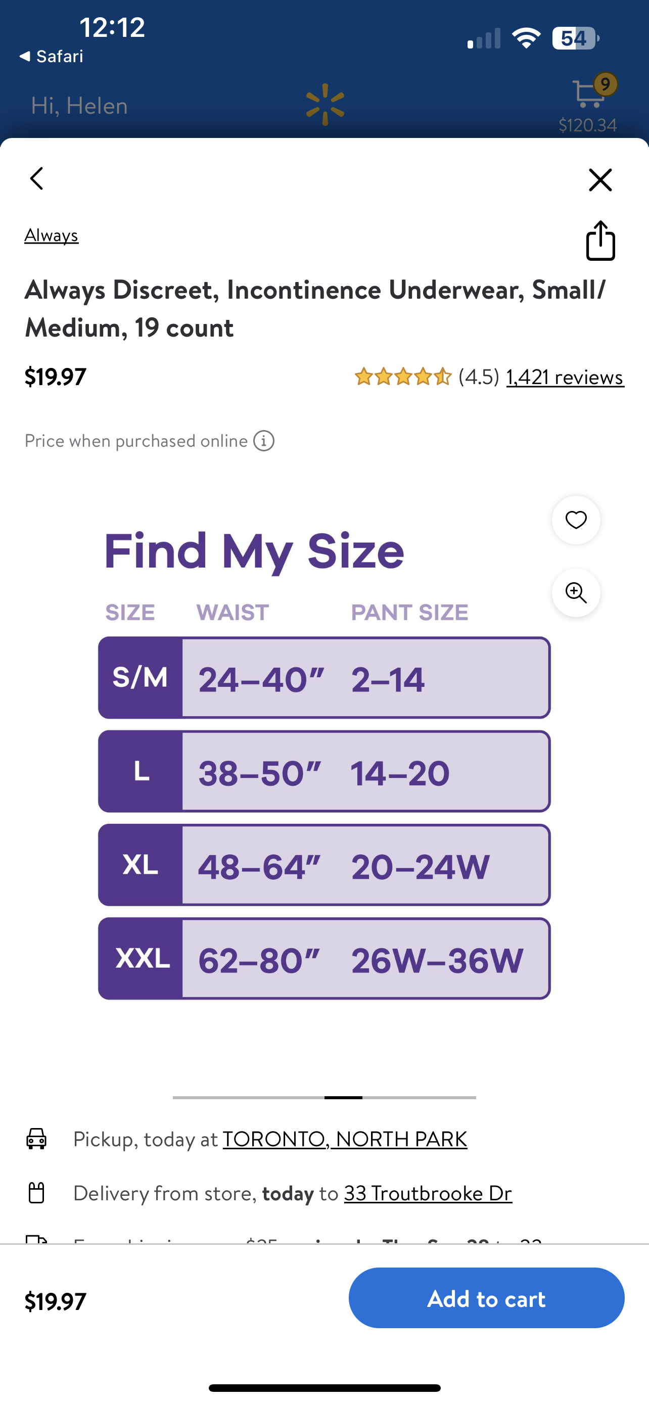This screenshot has width=649, height=1404.
Task: Close the product detail sheet
Action: (x=600, y=180)
